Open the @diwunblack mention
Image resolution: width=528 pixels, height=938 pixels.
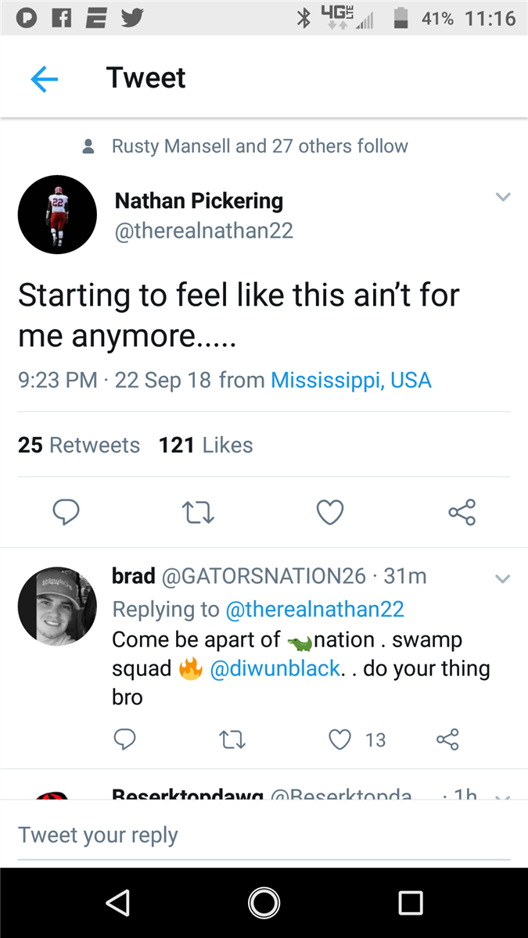275,669
